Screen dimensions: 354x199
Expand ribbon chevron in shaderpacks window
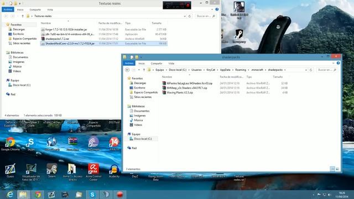[334, 64]
